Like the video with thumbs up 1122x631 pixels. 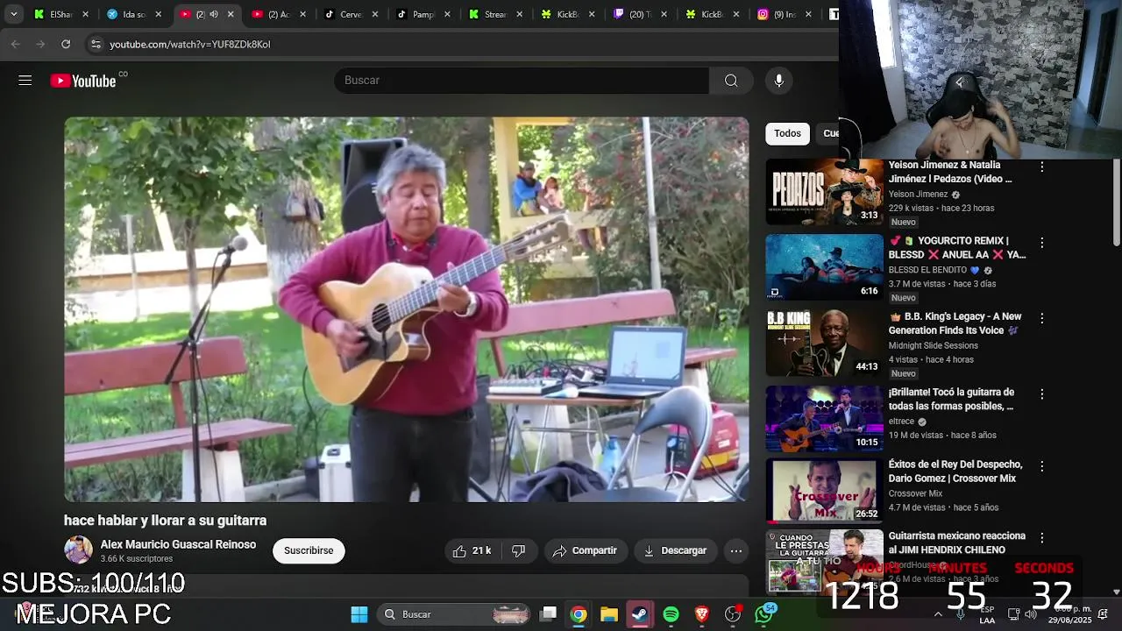pos(472,550)
